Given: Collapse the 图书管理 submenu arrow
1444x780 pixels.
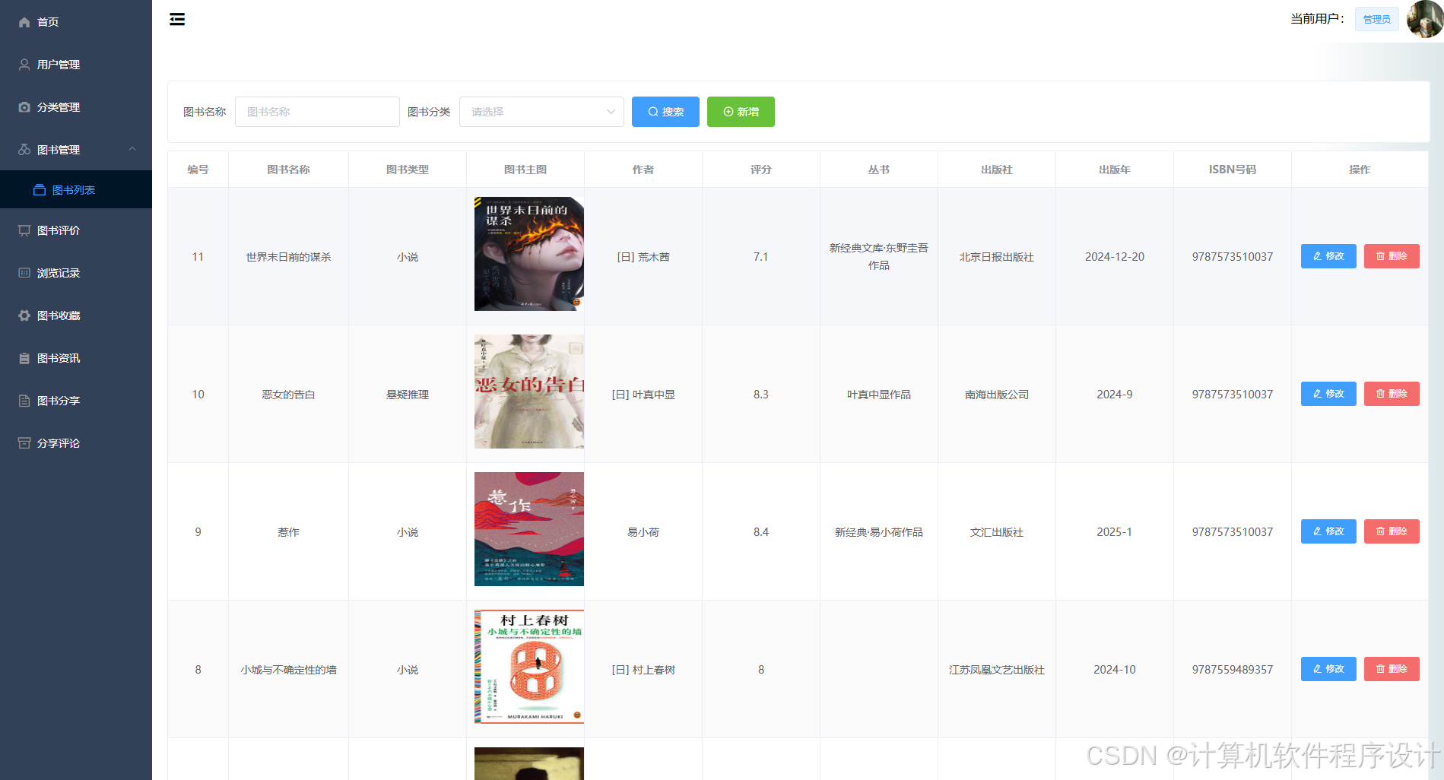Looking at the screenshot, I should (x=132, y=149).
